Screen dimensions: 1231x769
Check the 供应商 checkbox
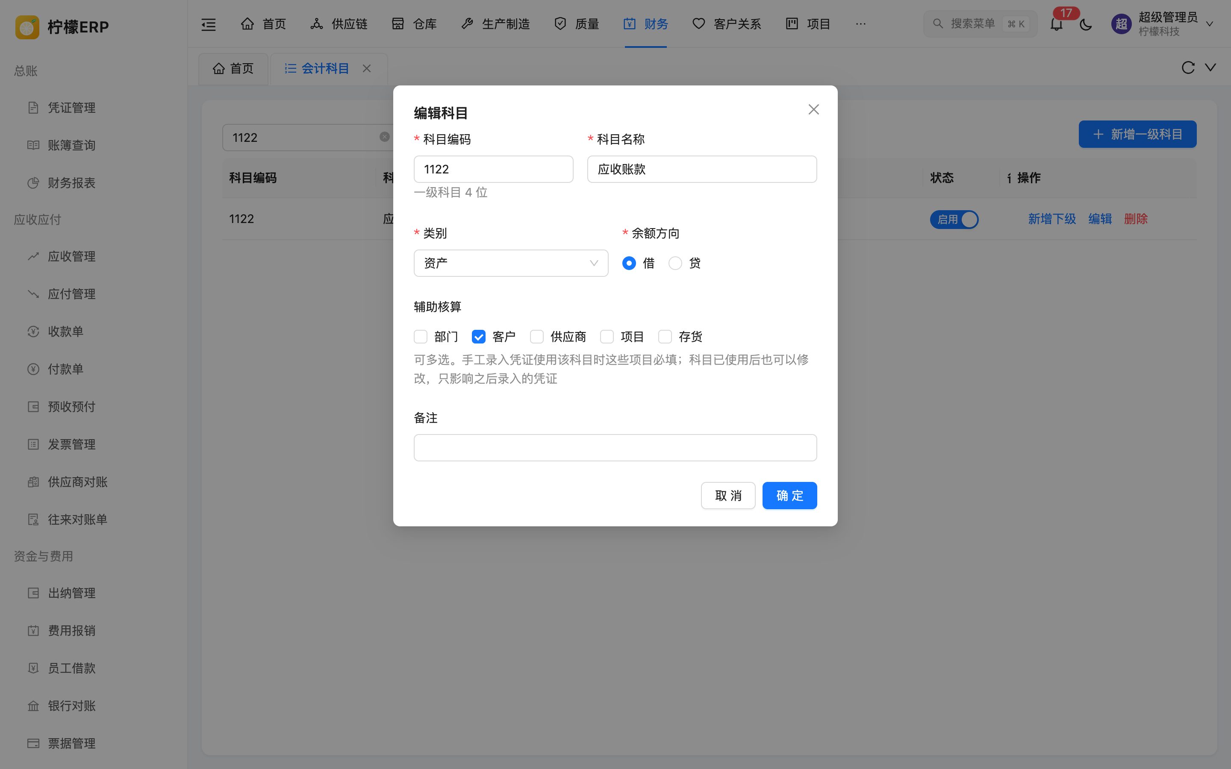coord(537,337)
